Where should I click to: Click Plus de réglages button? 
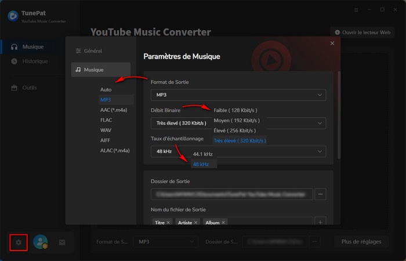point(361,242)
